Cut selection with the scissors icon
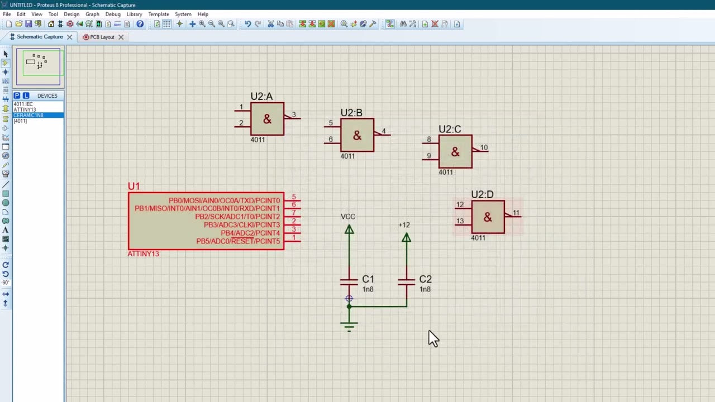 click(271, 24)
